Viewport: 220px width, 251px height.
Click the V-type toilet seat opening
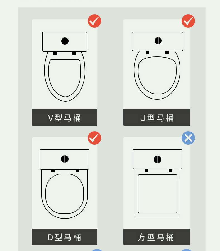coord(65,78)
